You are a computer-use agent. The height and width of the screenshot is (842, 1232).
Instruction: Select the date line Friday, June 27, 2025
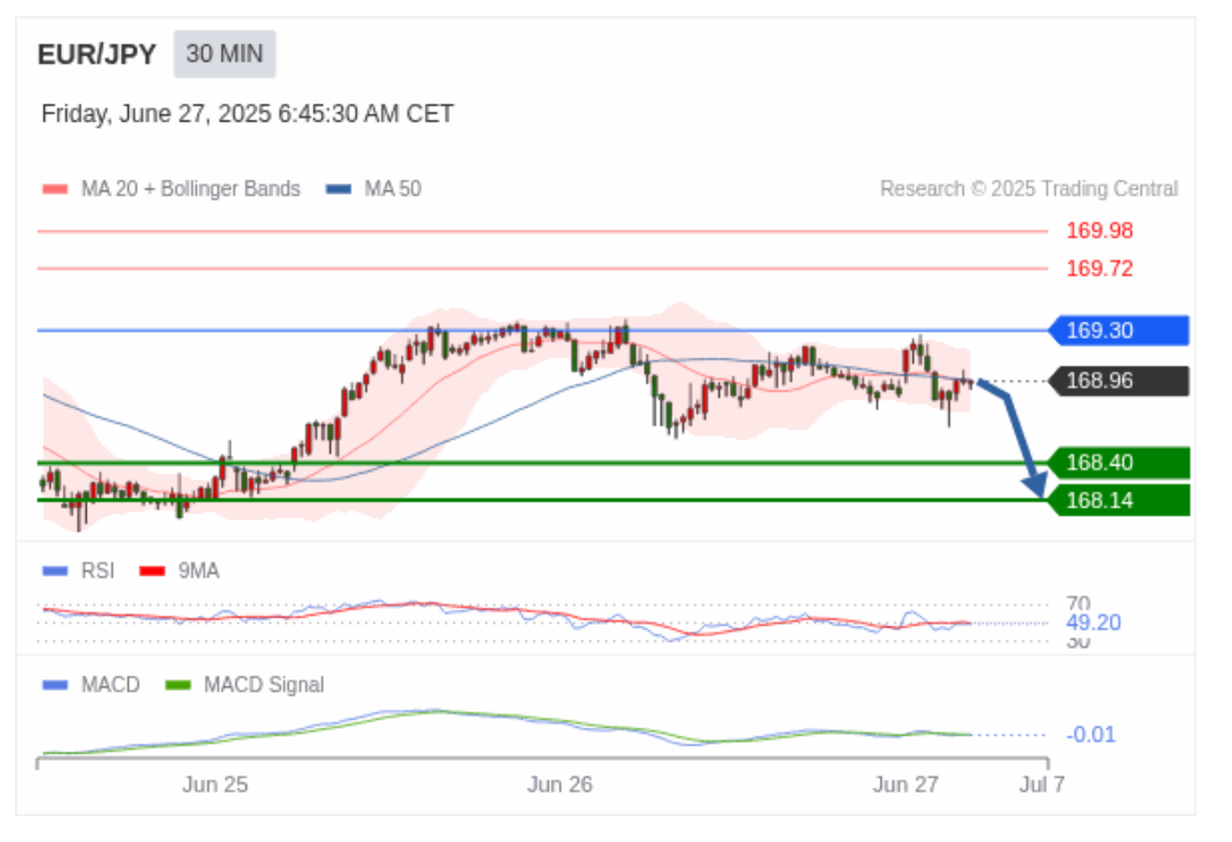point(248,114)
